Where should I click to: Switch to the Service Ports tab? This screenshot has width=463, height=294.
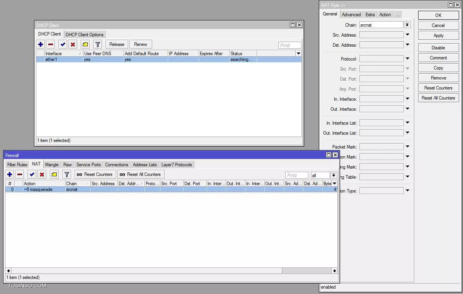point(89,164)
